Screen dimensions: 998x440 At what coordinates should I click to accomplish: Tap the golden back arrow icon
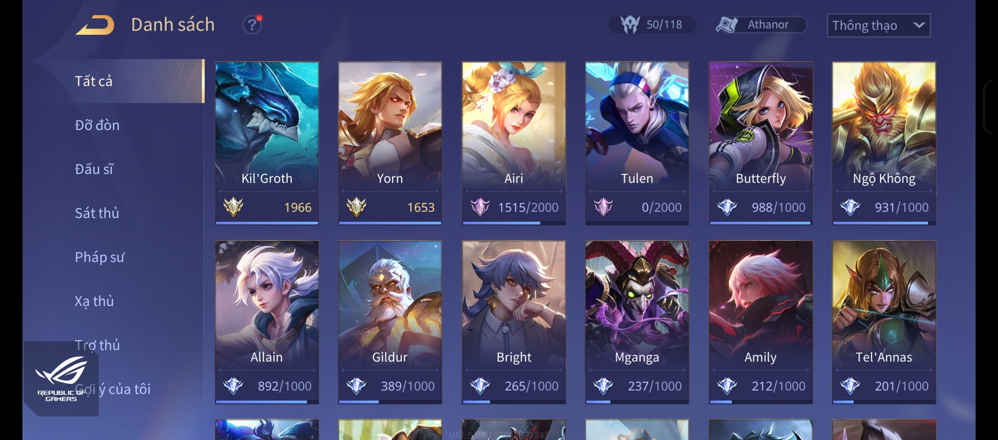pos(95,25)
